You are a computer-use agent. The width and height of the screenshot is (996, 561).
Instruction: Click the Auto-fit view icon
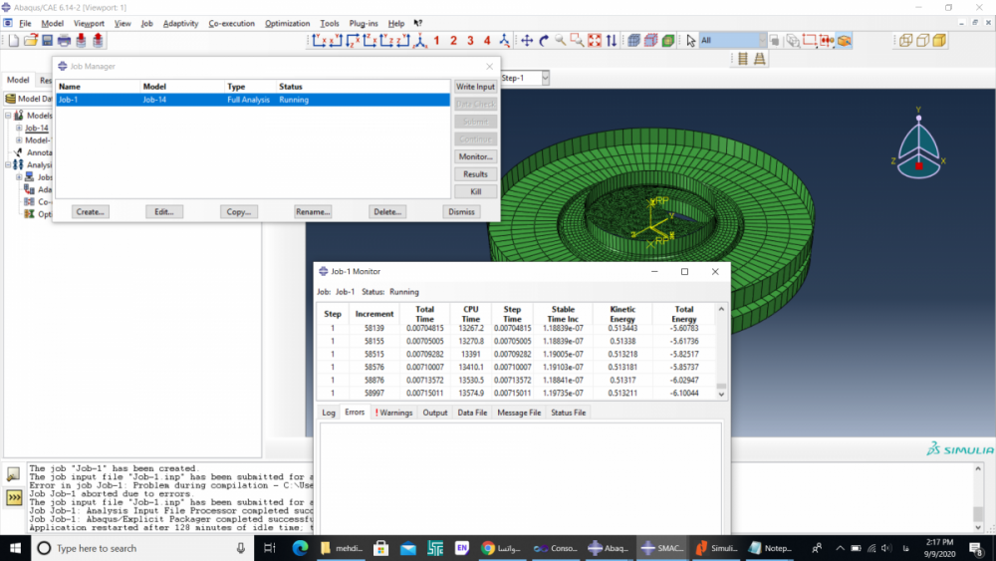click(595, 41)
